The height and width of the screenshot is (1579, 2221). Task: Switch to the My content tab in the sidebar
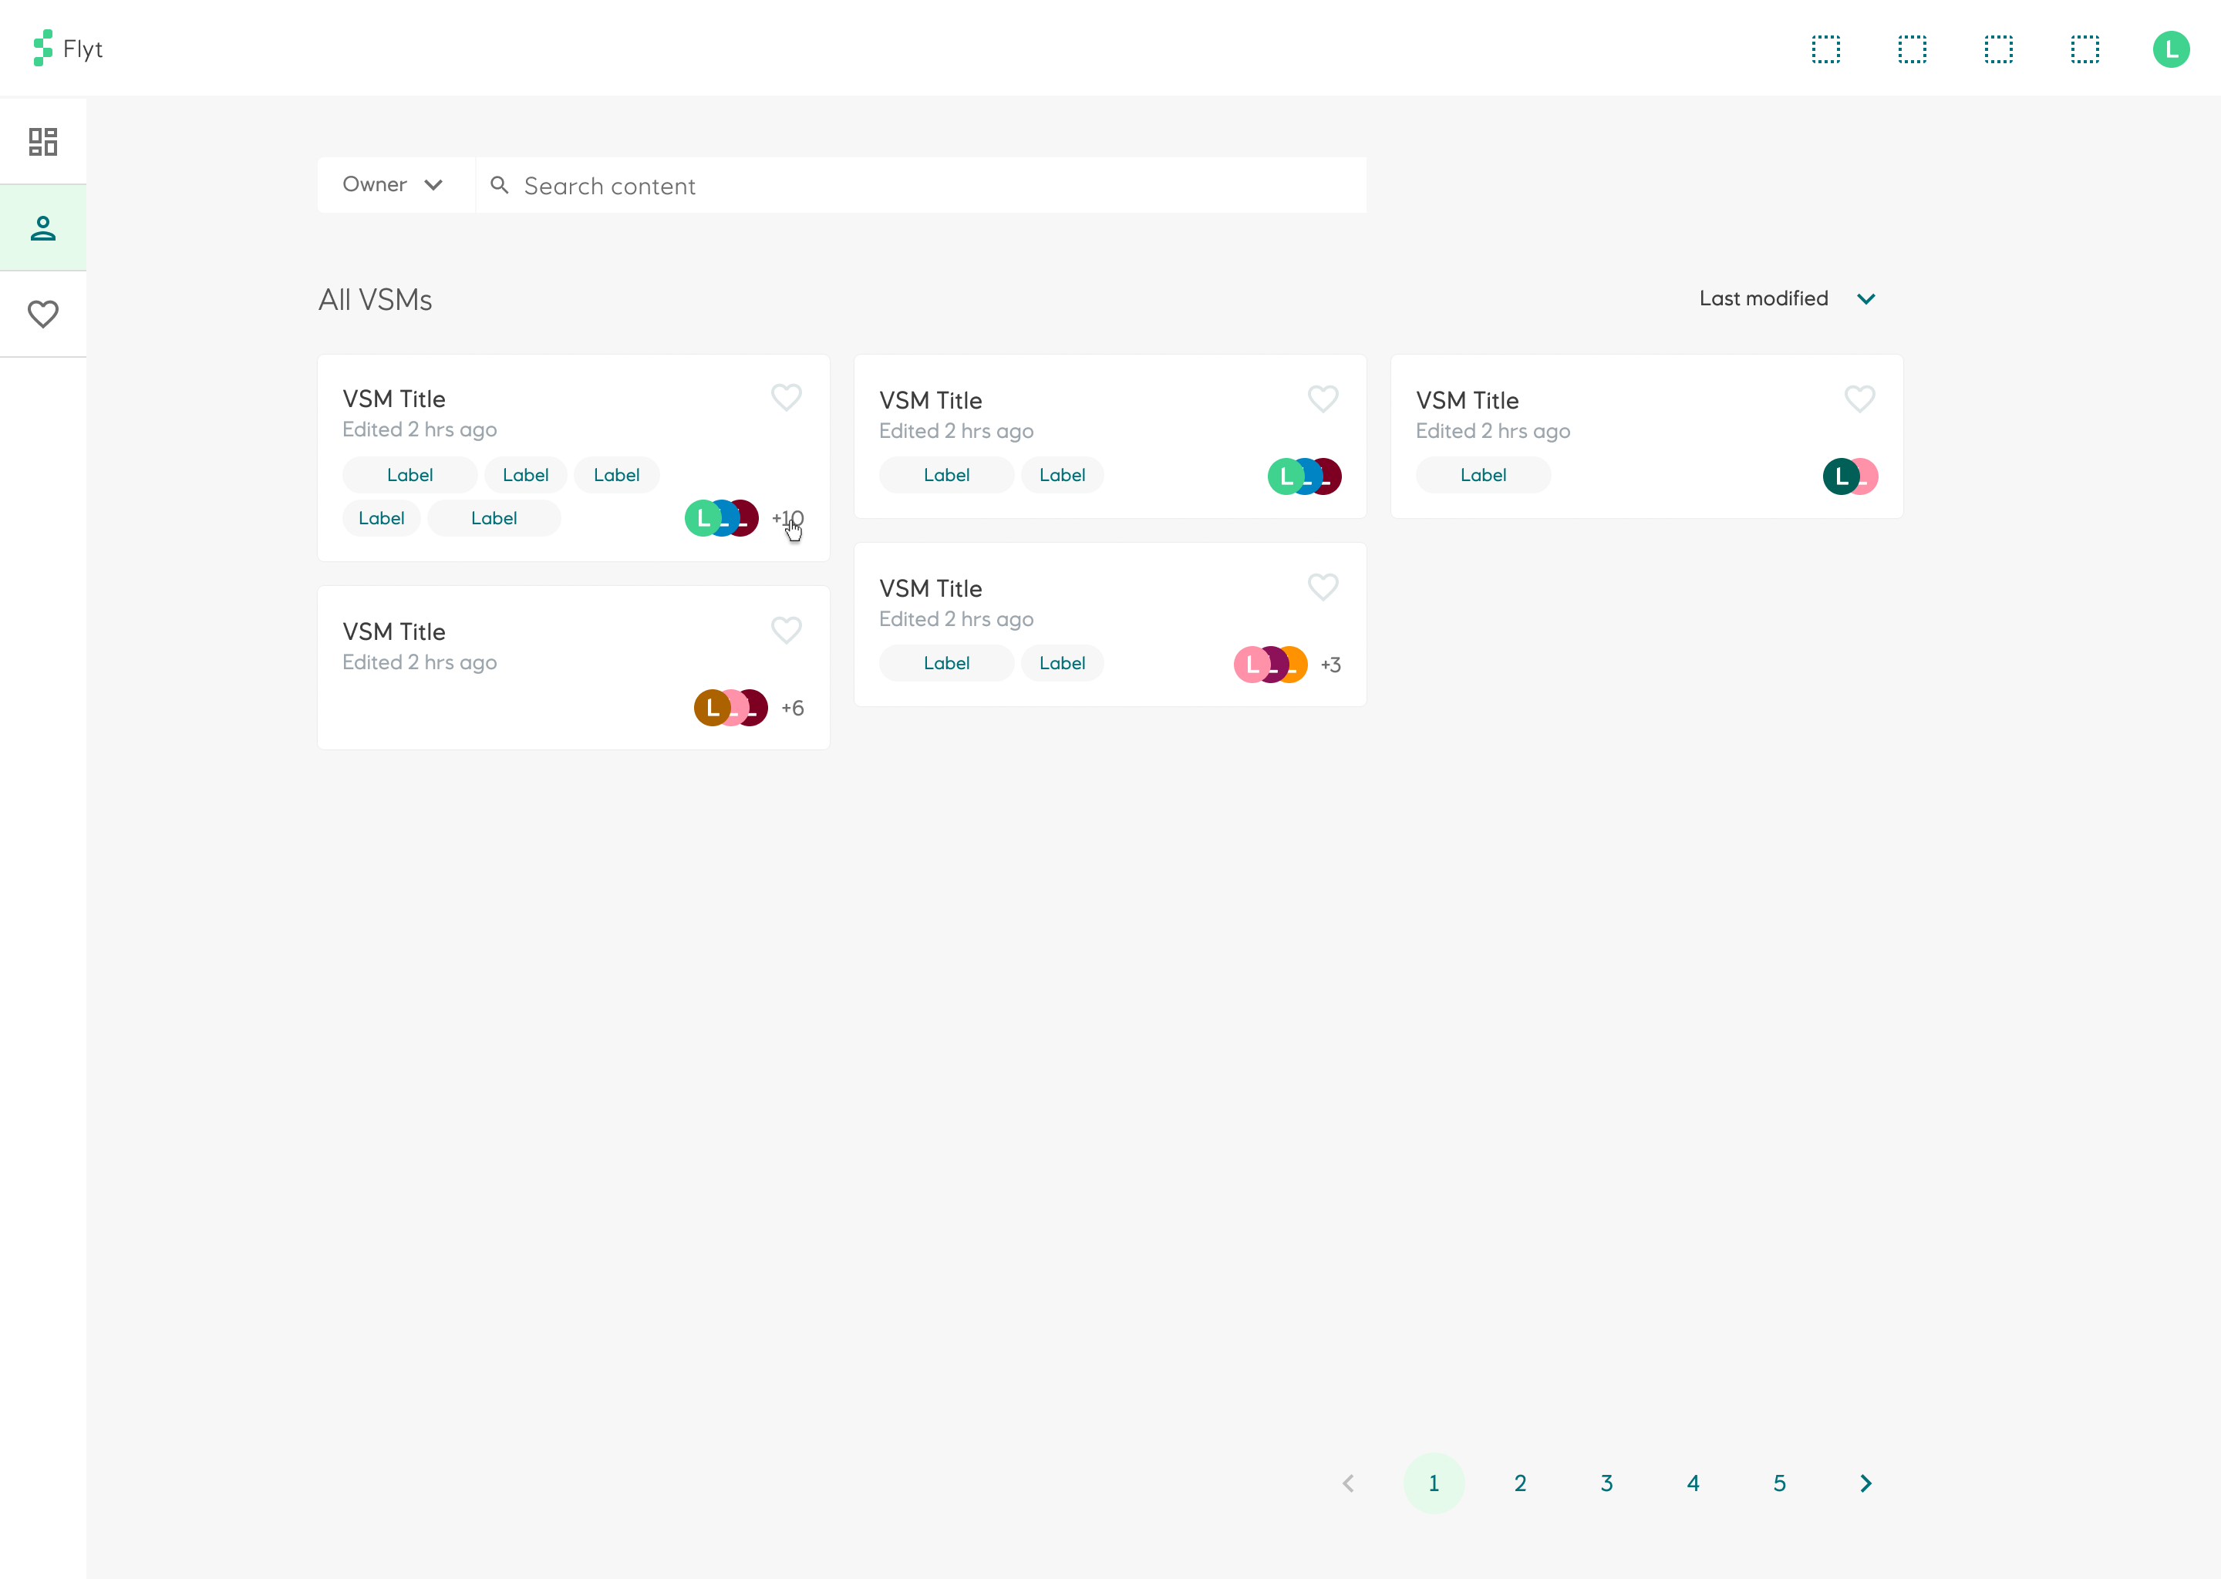[x=42, y=227]
